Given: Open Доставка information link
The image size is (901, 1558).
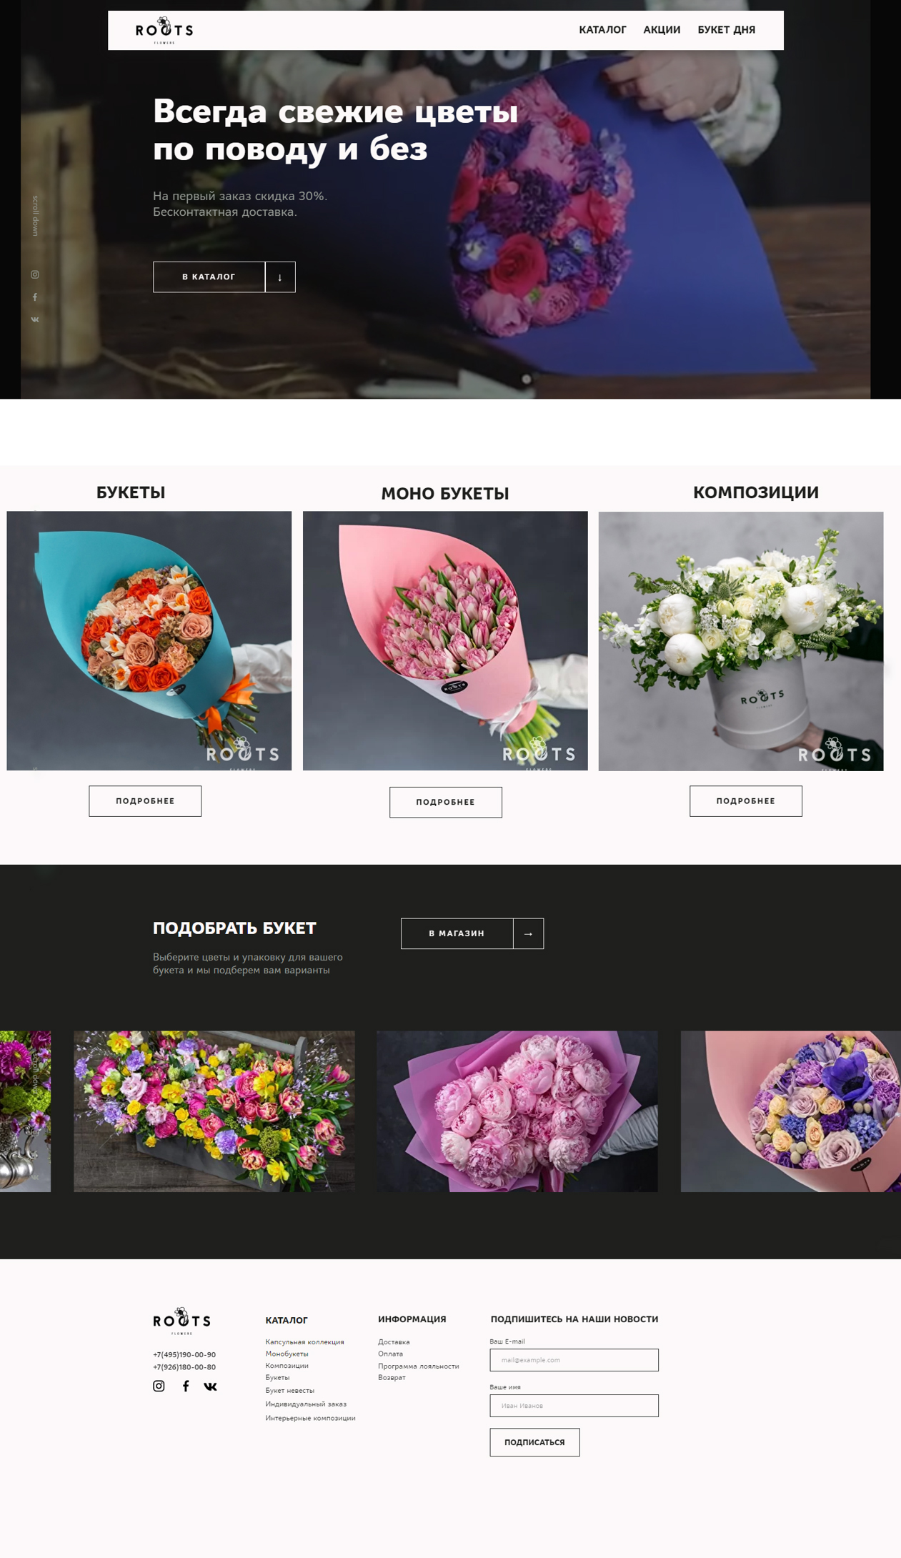Looking at the screenshot, I should tap(394, 1342).
